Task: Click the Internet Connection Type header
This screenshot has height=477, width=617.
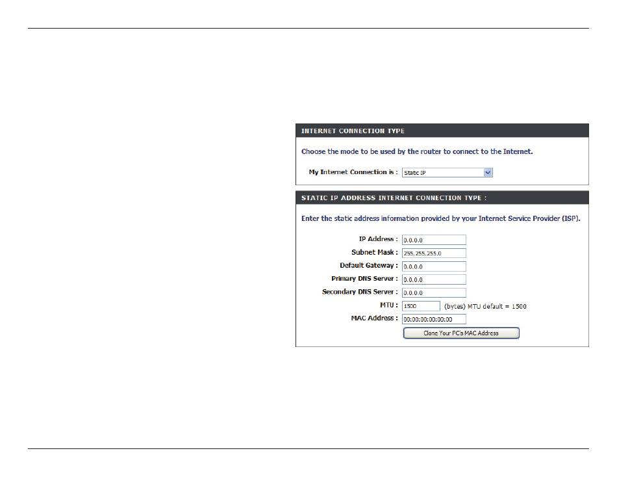Action: tap(353, 131)
